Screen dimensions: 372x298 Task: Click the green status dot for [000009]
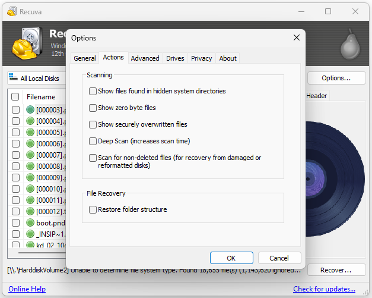pyautogui.click(x=30, y=177)
